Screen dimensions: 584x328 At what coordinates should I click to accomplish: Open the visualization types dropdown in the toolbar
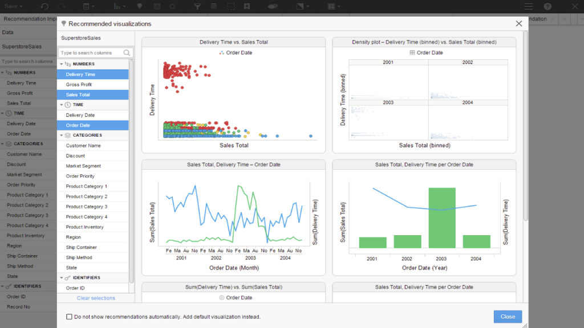click(x=119, y=6)
